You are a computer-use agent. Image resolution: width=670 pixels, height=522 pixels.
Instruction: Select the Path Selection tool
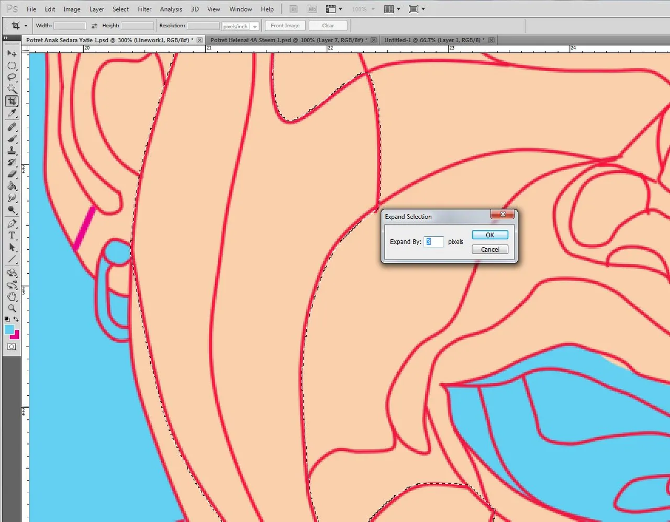pos(12,248)
